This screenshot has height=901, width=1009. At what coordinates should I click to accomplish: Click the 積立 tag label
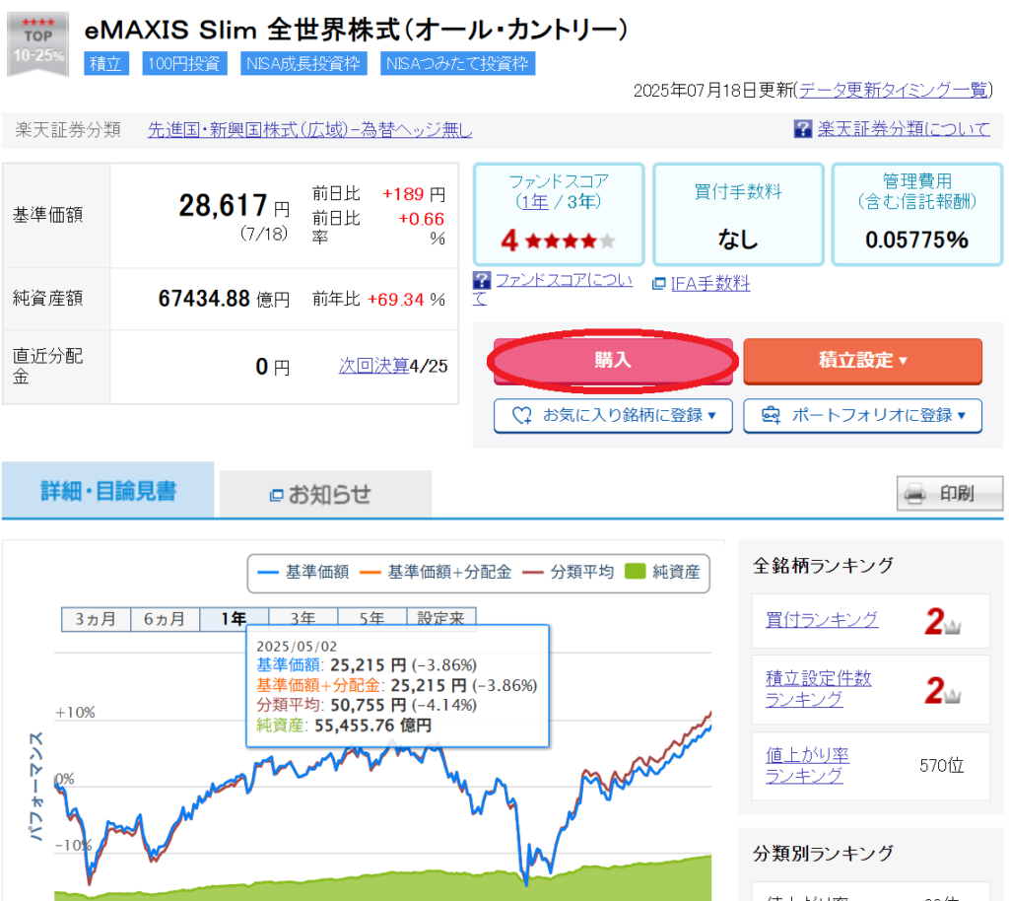pyautogui.click(x=106, y=64)
